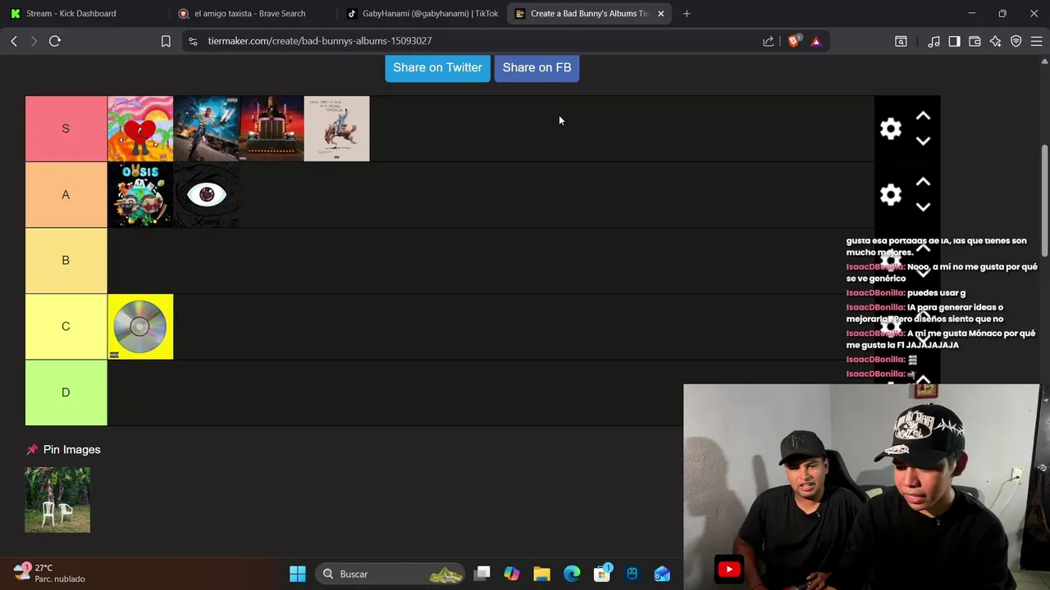This screenshot has height=590, width=1050.
Task: Select the red truck album cover
Action: coord(272,129)
